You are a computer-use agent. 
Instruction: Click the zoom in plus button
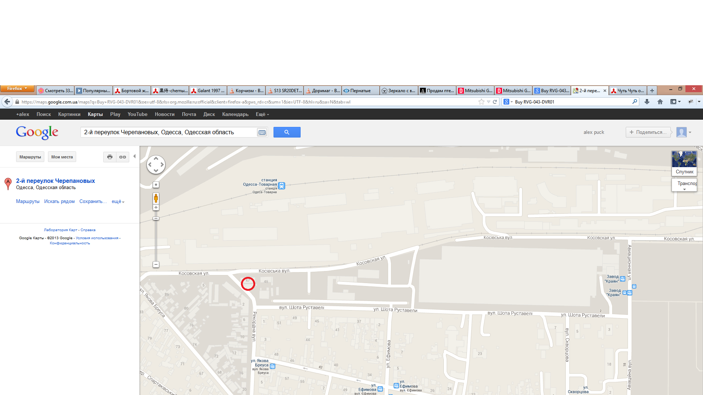pos(156,207)
